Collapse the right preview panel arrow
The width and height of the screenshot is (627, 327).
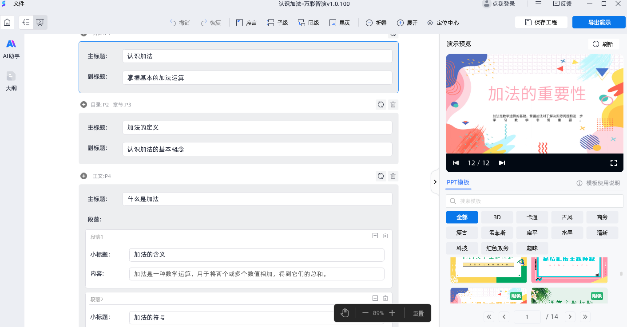click(435, 182)
